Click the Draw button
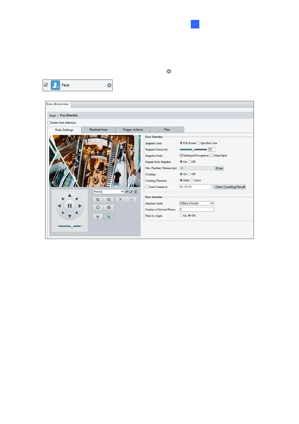Screen dimensions: 299x424 click(x=219, y=168)
